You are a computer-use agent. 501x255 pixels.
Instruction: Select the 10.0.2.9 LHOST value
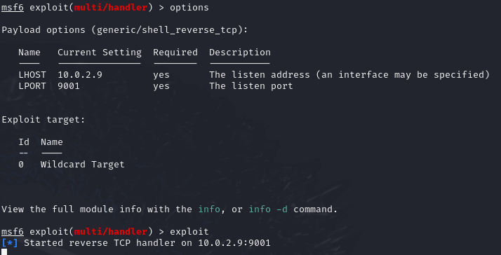pos(80,75)
